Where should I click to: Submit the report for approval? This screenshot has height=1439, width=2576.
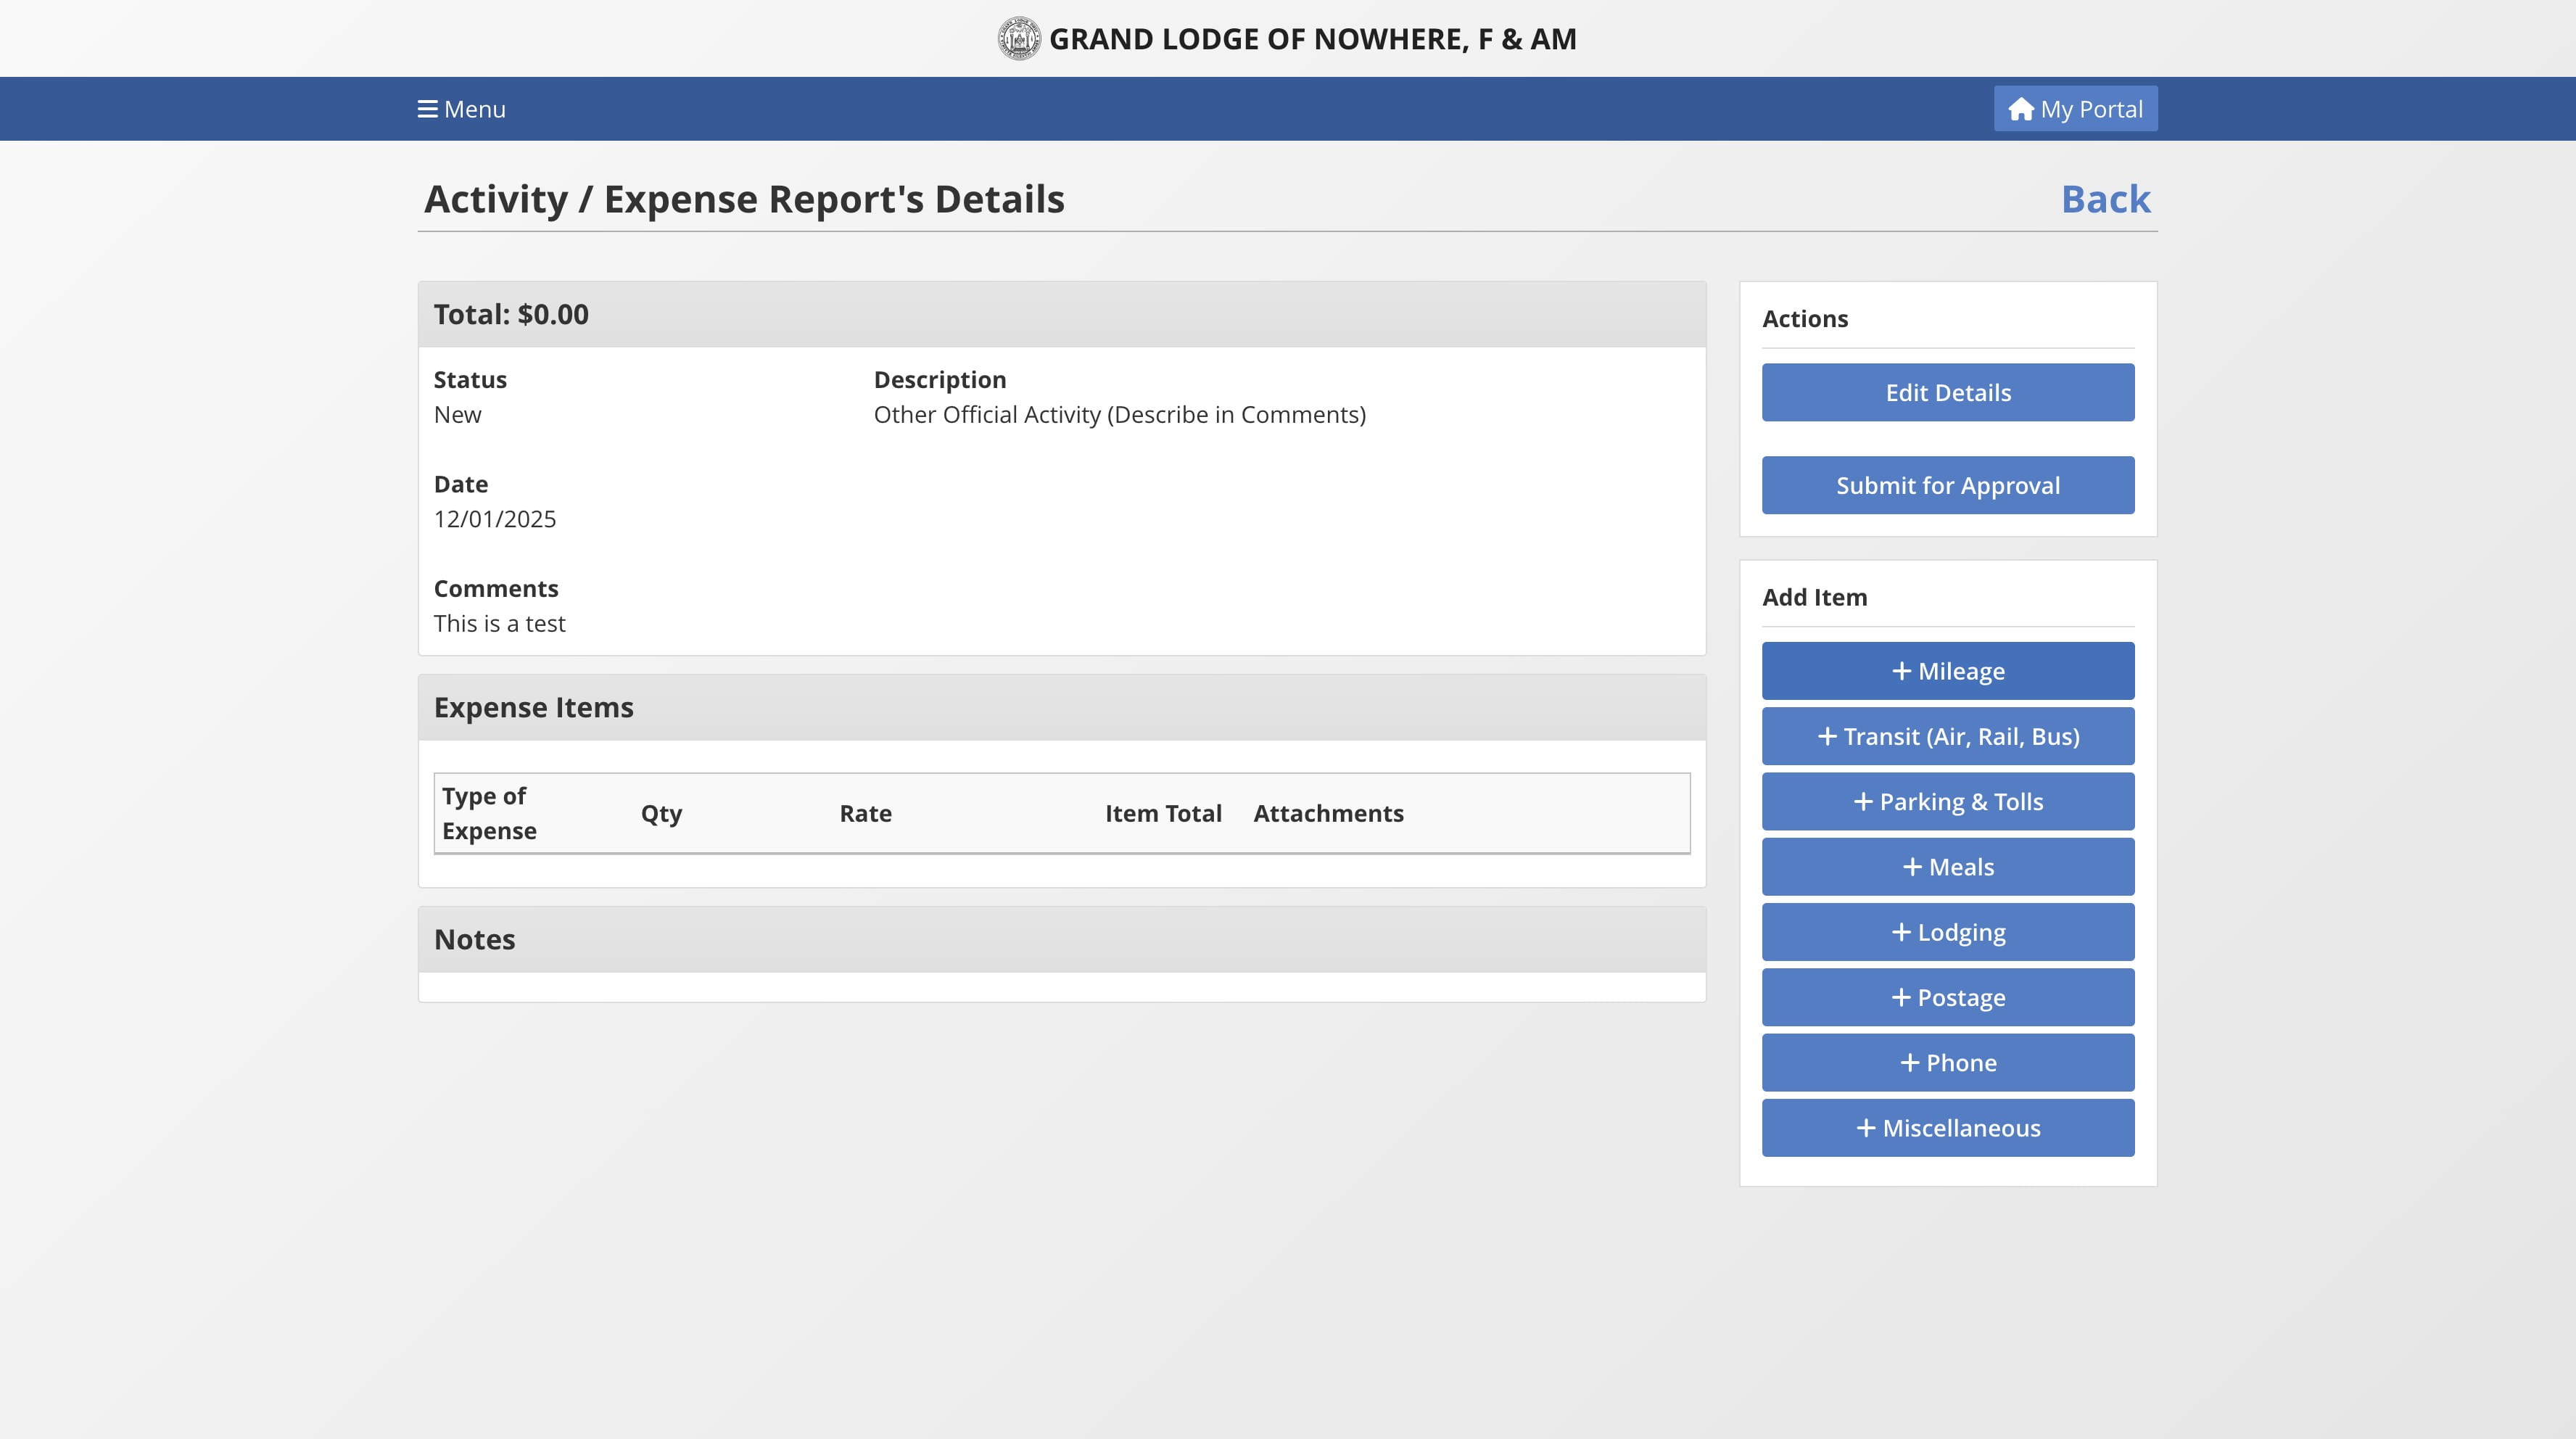pyautogui.click(x=1948, y=485)
